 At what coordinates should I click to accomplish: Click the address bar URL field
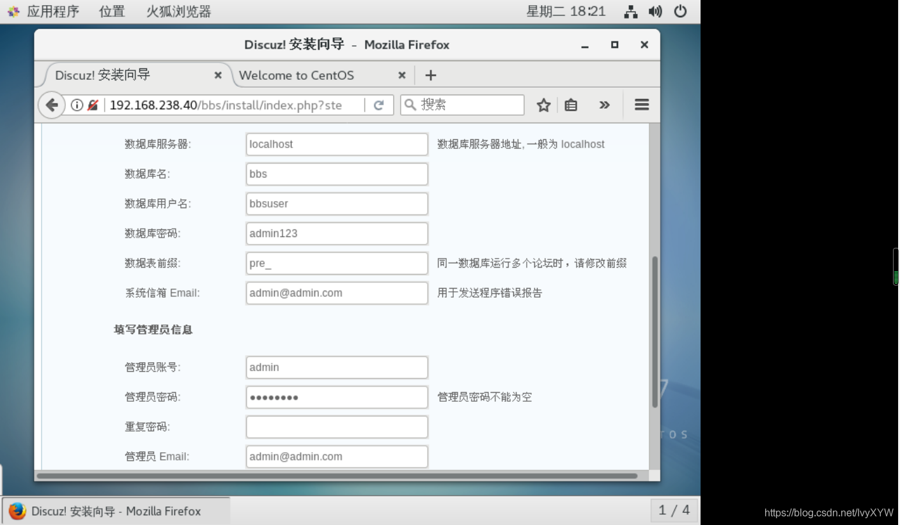coord(233,105)
